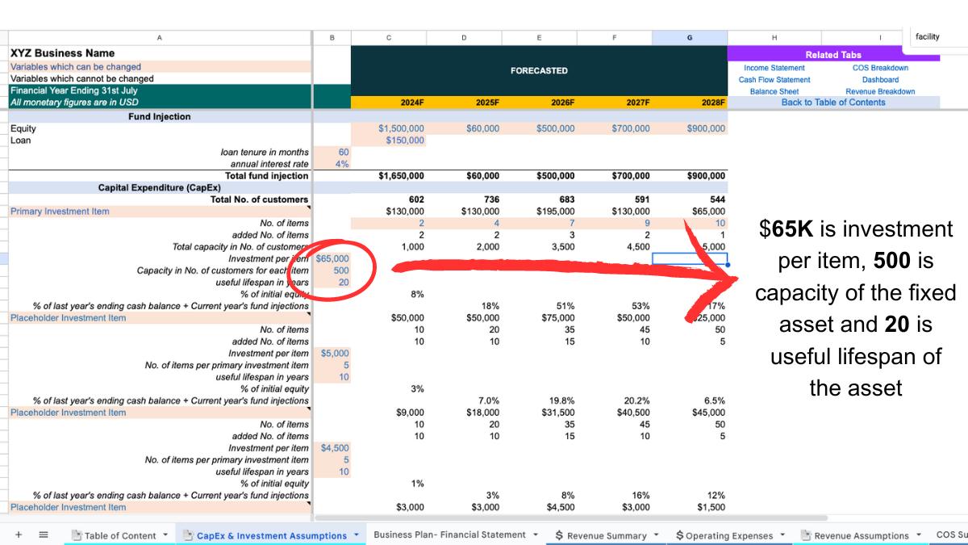This screenshot has height=545, width=968.
Task: Click the Revenue Assumptions page icon
Action: click(x=806, y=535)
